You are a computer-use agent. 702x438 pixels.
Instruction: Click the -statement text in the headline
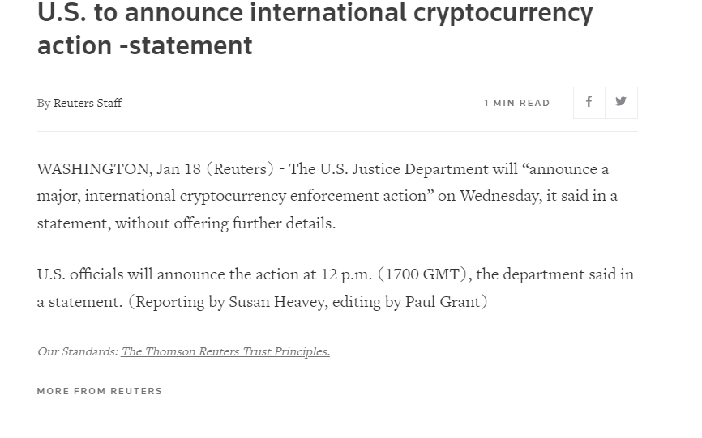pos(186,45)
